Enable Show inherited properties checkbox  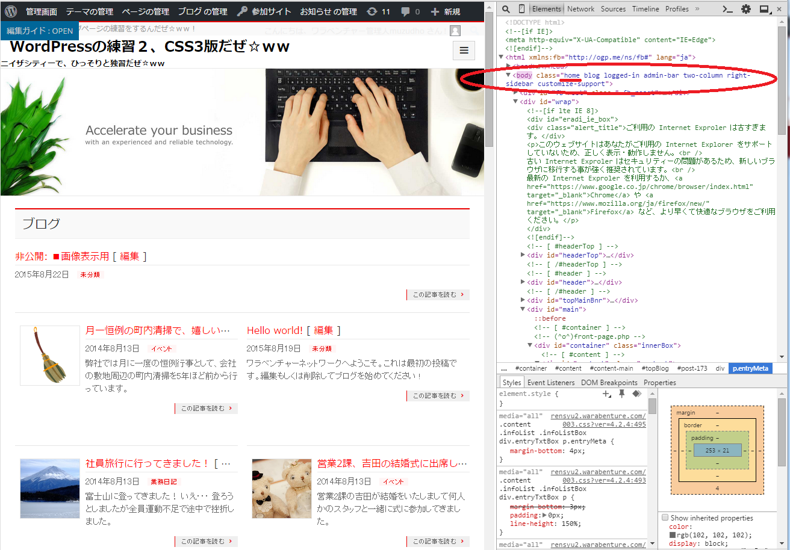pyautogui.click(x=665, y=518)
